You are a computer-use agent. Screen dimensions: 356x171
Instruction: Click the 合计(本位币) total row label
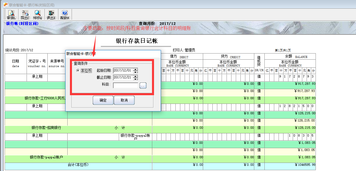click(x=78, y=165)
